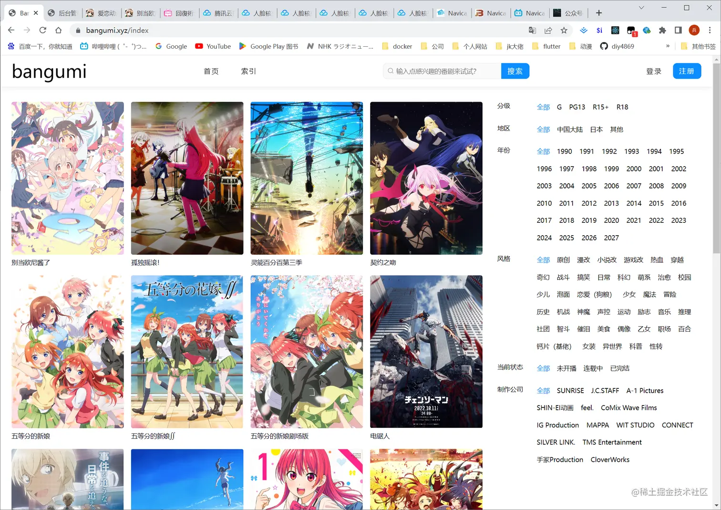721x510 pixels.
Task: Open a new browser tab
Action: tap(599, 13)
